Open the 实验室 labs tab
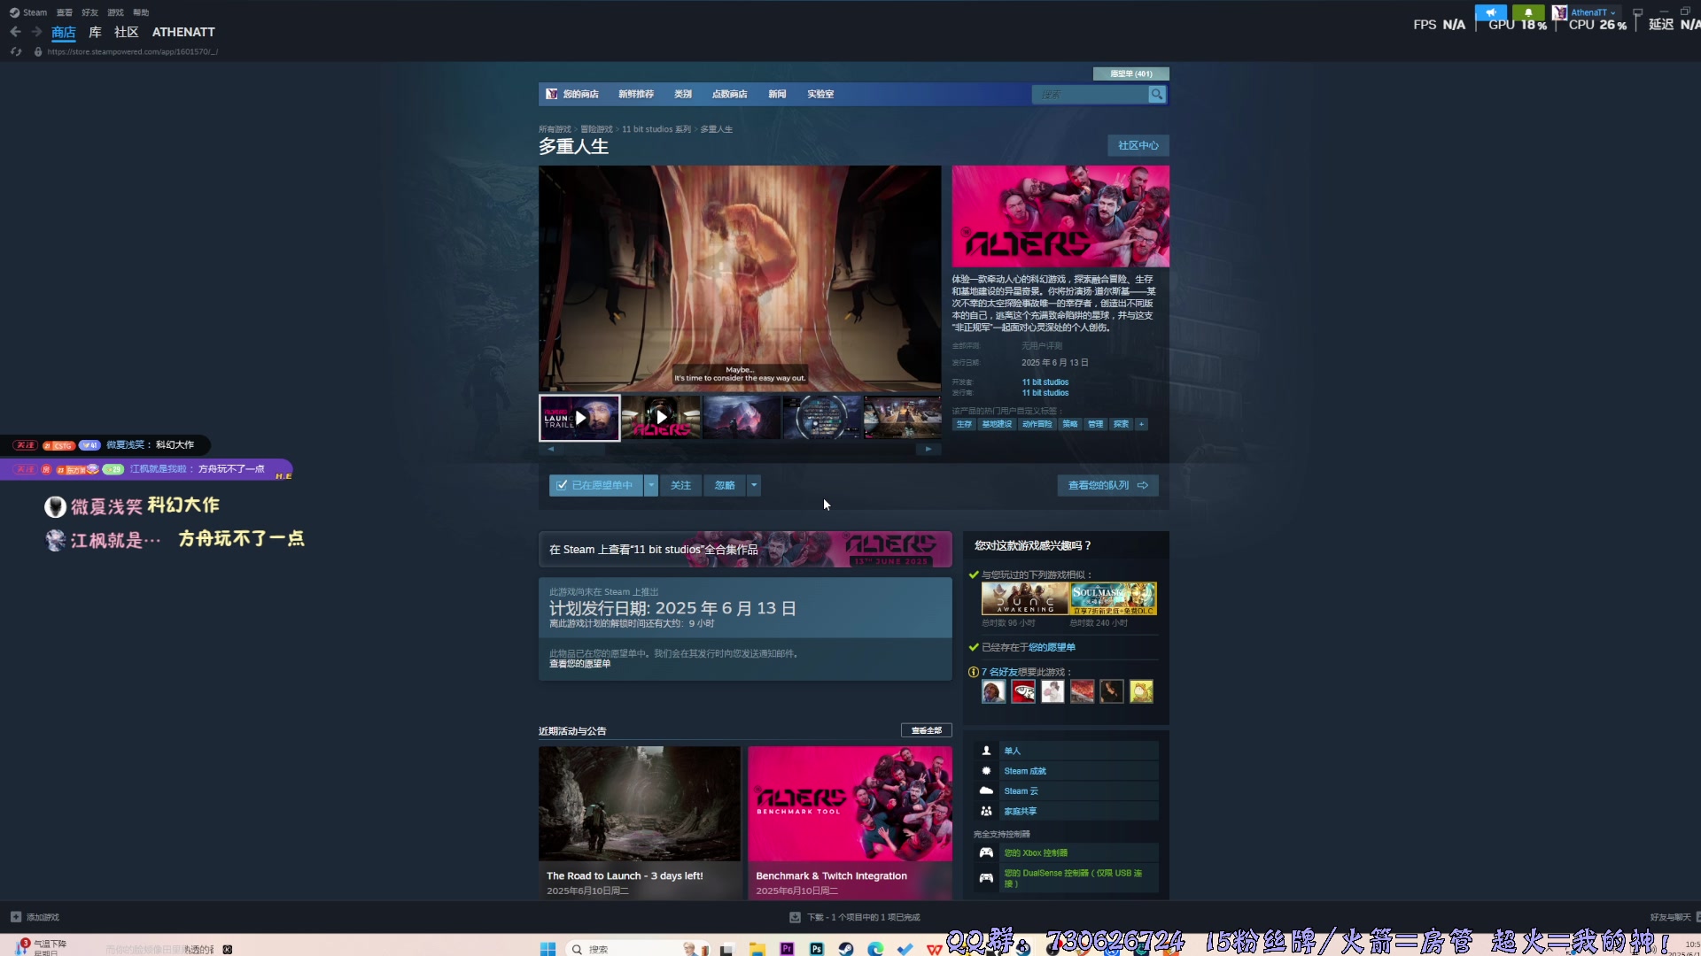Viewport: 1701px width, 956px height. (820, 94)
